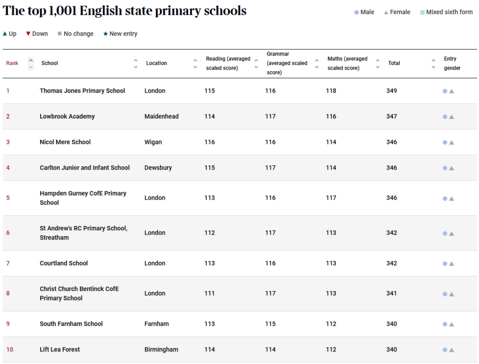Click the grey No change square icon
479x364 pixels.
(x=59, y=33)
